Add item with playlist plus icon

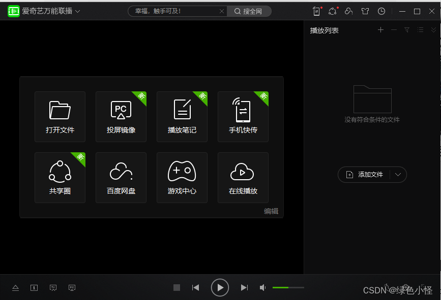pyautogui.click(x=380, y=30)
